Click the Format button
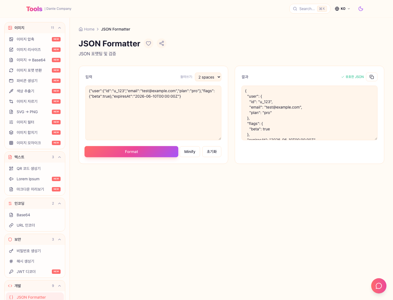Viewport: 393px width, 300px height. [131, 152]
